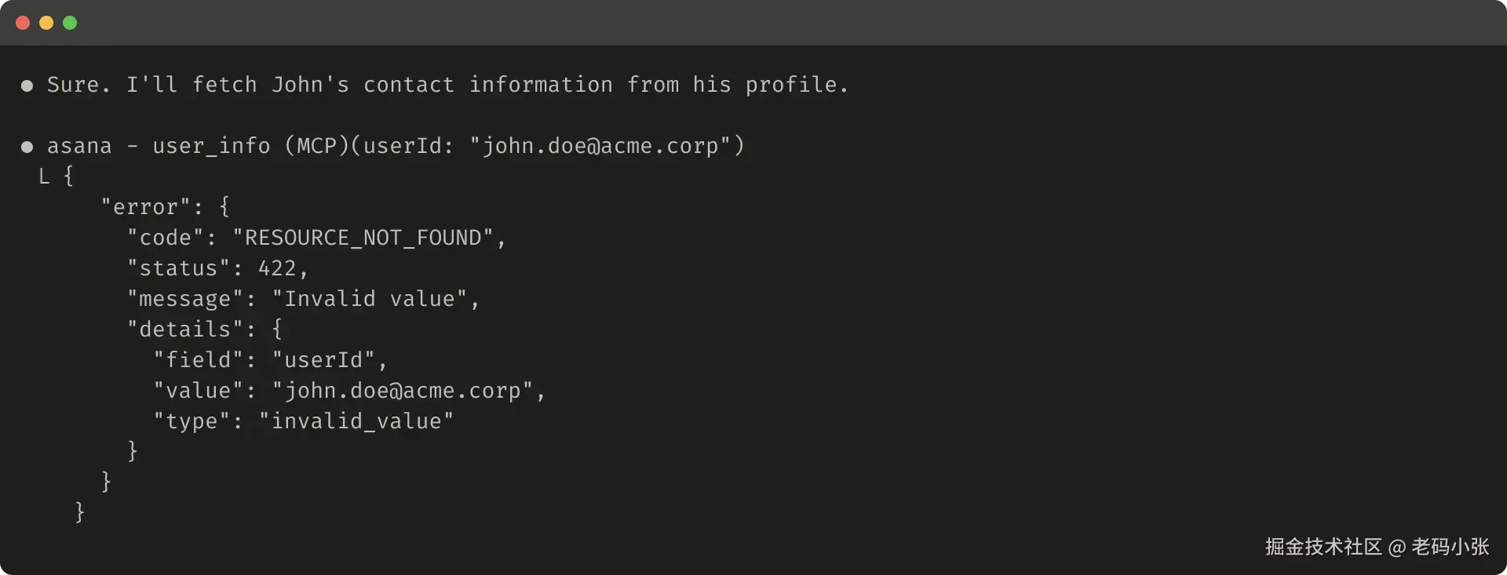Click the bullet dot before "Sure."
This screenshot has height=575, width=1507.
click(27, 86)
